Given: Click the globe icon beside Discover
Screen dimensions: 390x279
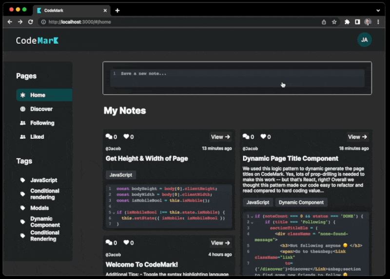Looking at the screenshot, I should pyautogui.click(x=22, y=109).
